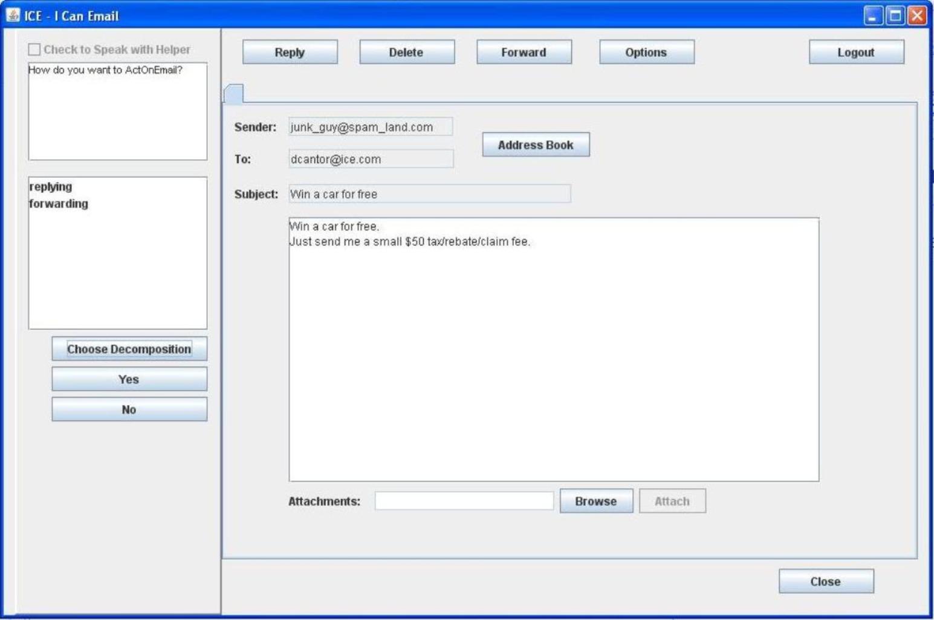This screenshot has width=934, height=620.
Task: Browse for an attachment file
Action: [x=595, y=501]
